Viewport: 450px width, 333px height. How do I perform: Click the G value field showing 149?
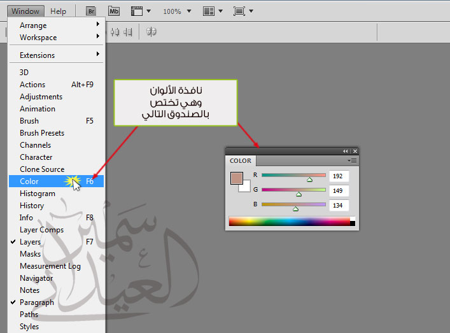339,190
